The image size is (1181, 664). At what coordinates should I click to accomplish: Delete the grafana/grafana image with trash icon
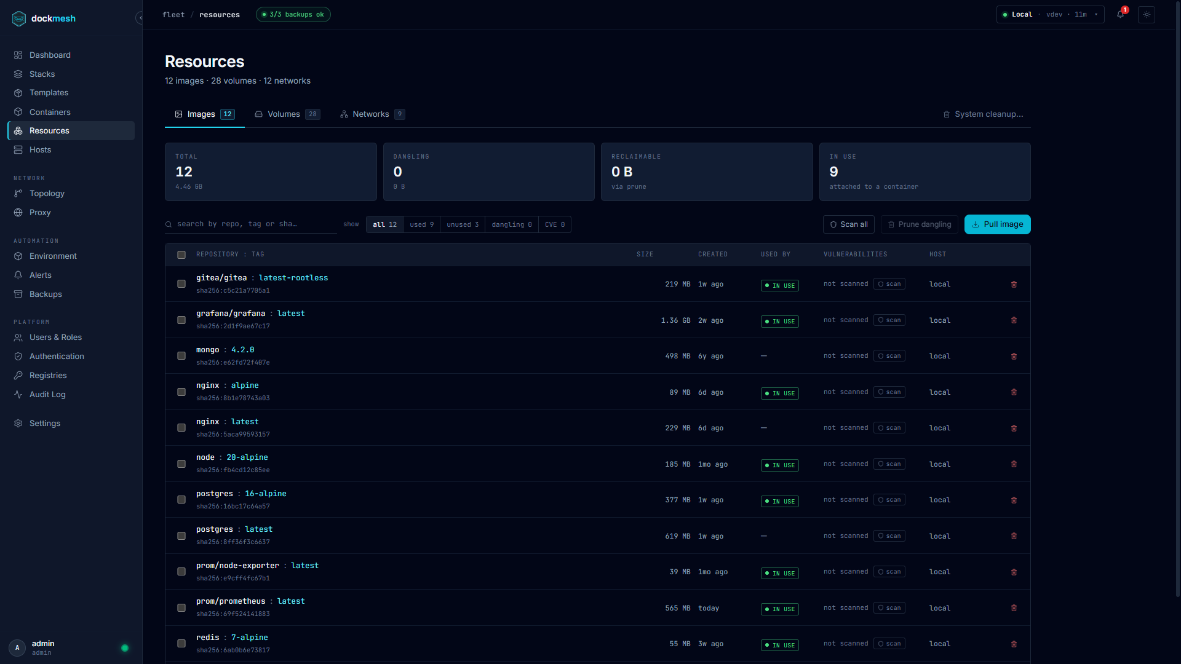(x=1014, y=320)
